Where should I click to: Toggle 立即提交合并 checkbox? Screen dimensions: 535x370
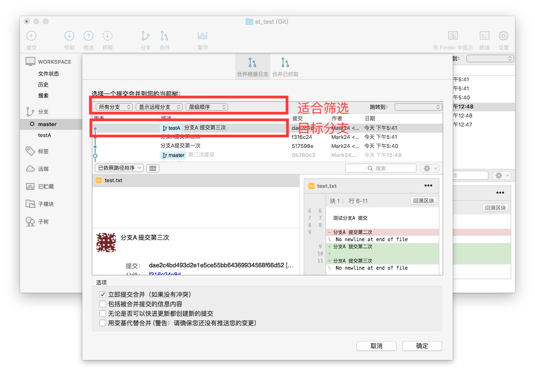103,294
